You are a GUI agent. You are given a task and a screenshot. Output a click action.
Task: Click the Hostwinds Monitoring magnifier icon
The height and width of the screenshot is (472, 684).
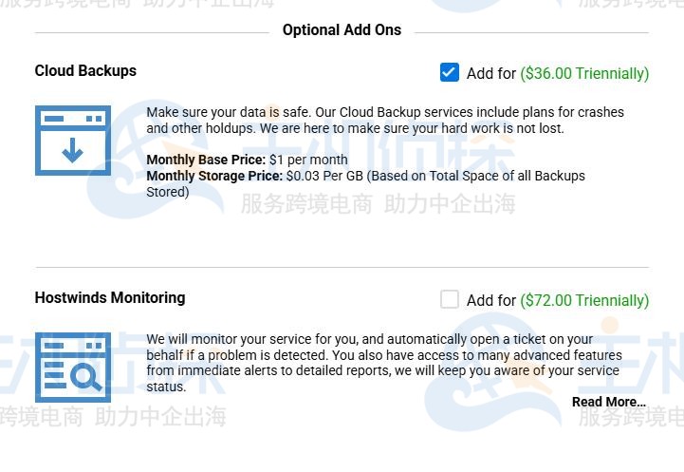[x=73, y=367]
